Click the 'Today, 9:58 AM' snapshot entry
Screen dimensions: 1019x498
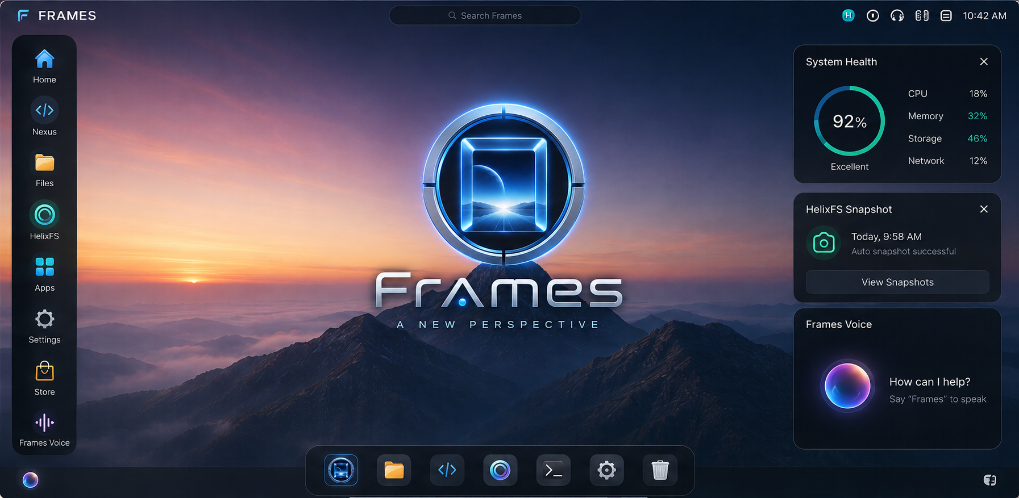click(886, 237)
